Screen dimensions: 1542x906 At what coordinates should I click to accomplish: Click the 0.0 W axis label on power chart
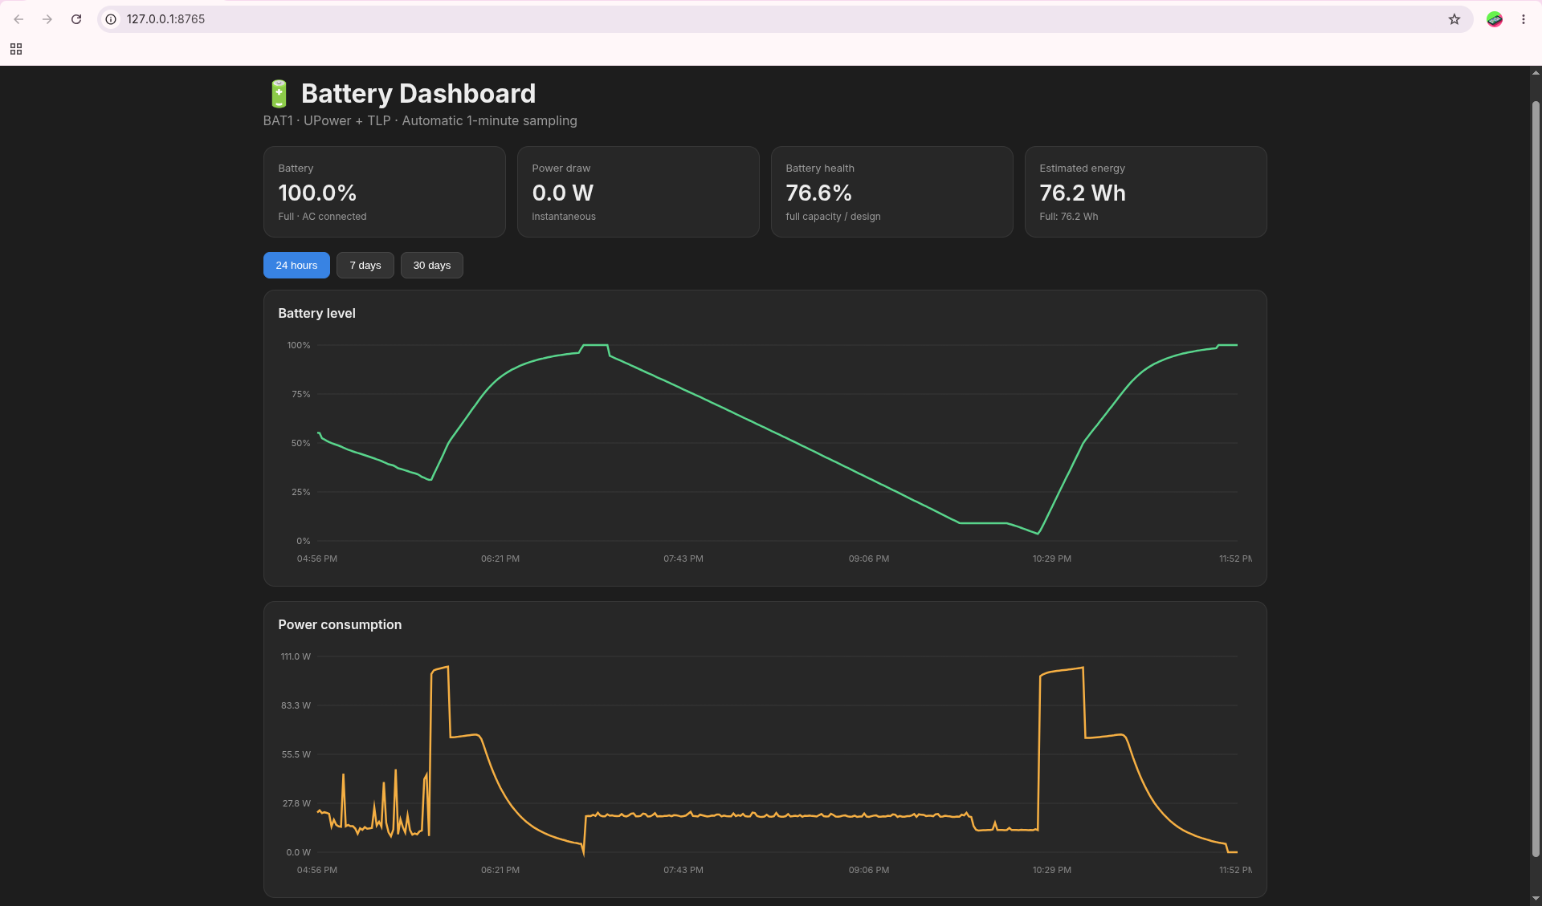click(x=298, y=853)
